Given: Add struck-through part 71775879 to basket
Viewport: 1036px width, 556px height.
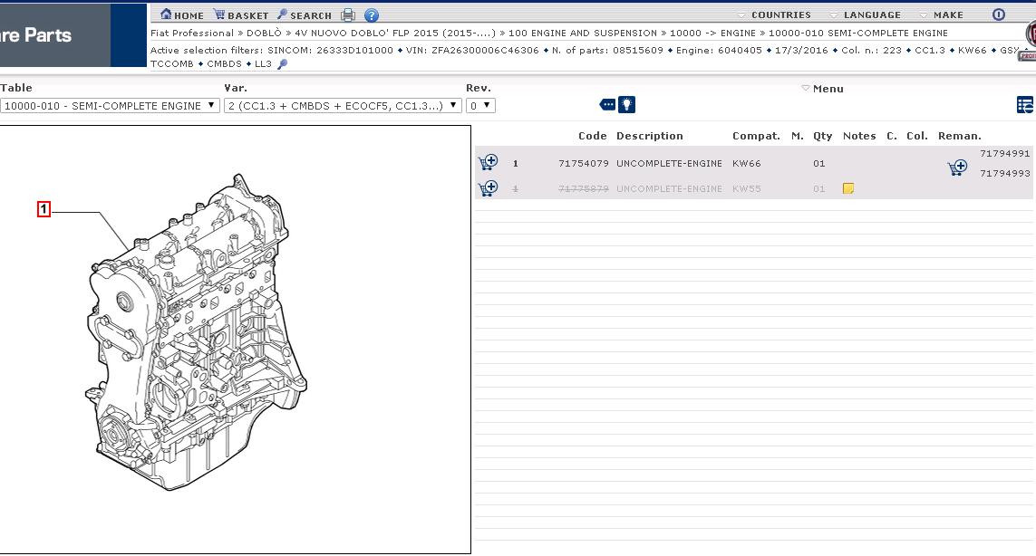Looking at the screenshot, I should coord(488,188).
